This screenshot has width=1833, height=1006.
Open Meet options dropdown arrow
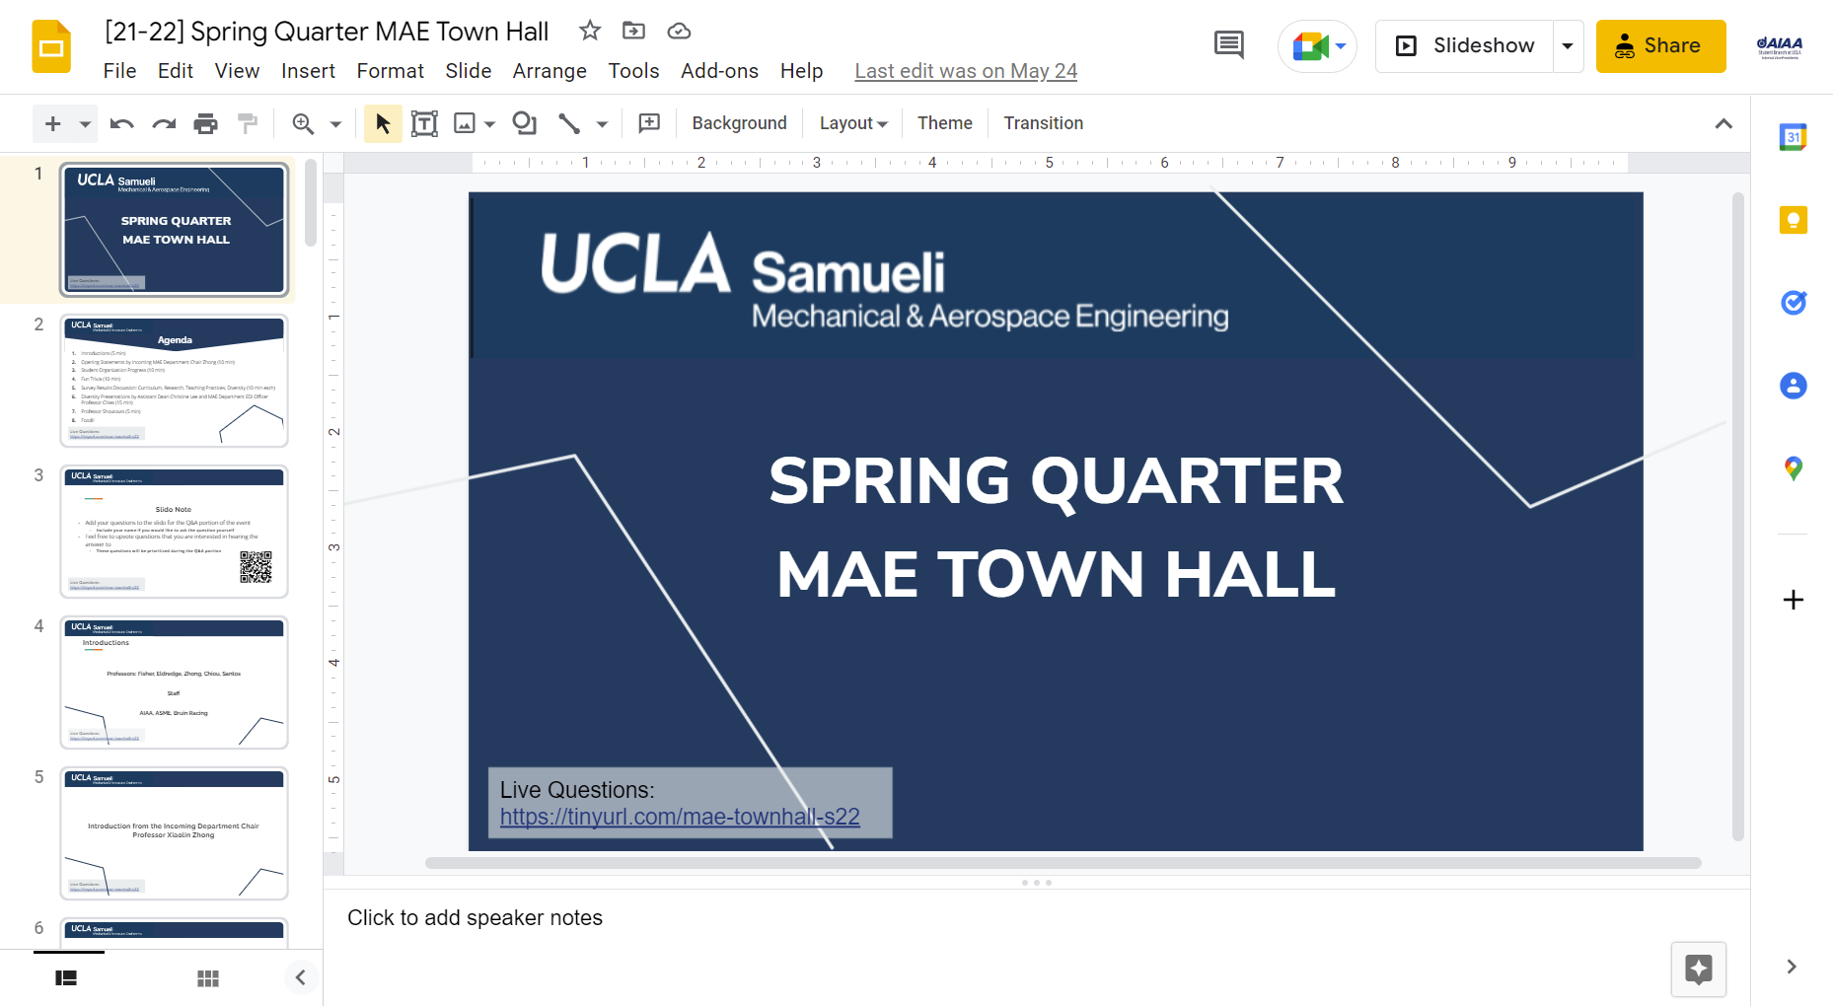[x=1341, y=46]
